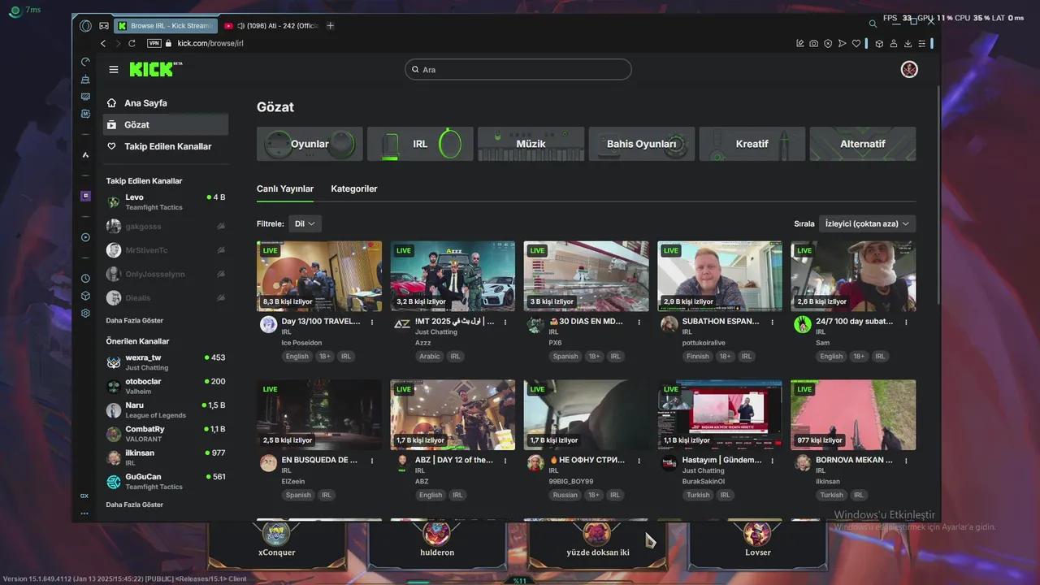The image size is (1040, 585).
Task: Open options menu for Azzz's !MT 2025 stream
Action: pyautogui.click(x=505, y=322)
